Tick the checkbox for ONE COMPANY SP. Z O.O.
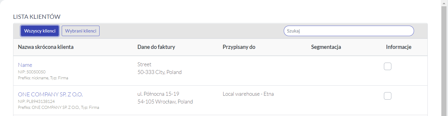The image size is (448, 116). (387, 96)
